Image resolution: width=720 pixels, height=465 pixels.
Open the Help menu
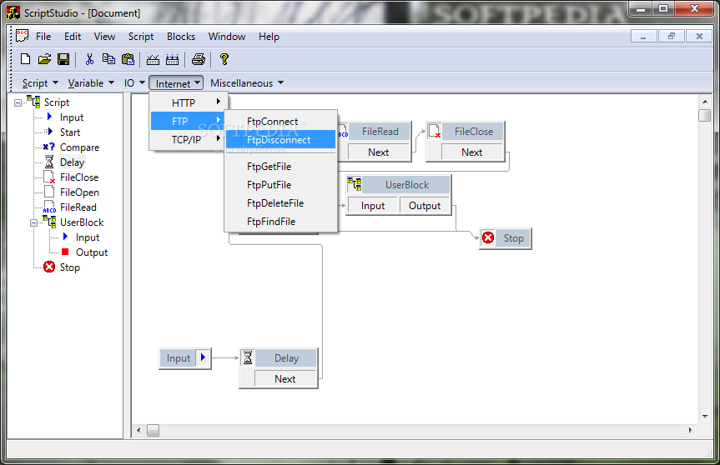pos(269,36)
